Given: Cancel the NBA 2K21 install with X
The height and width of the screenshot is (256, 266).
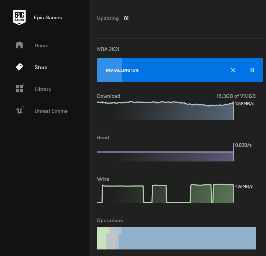Looking at the screenshot, I should (233, 70).
